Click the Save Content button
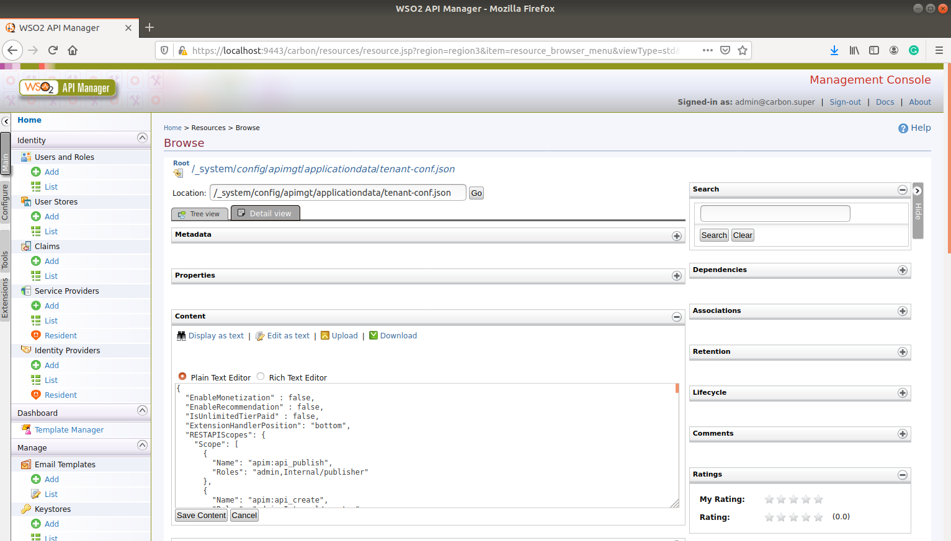The width and height of the screenshot is (951, 541). point(200,515)
